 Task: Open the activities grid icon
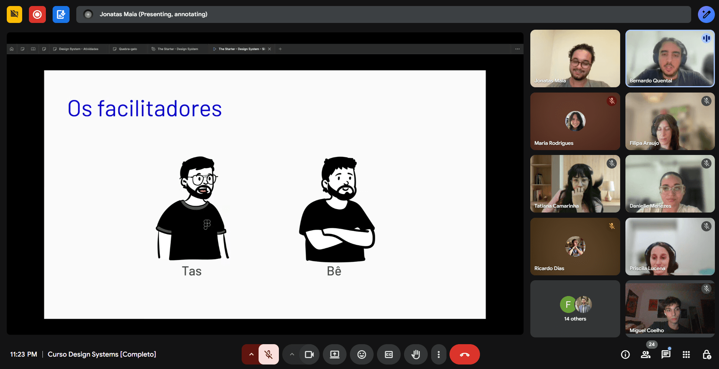686,354
